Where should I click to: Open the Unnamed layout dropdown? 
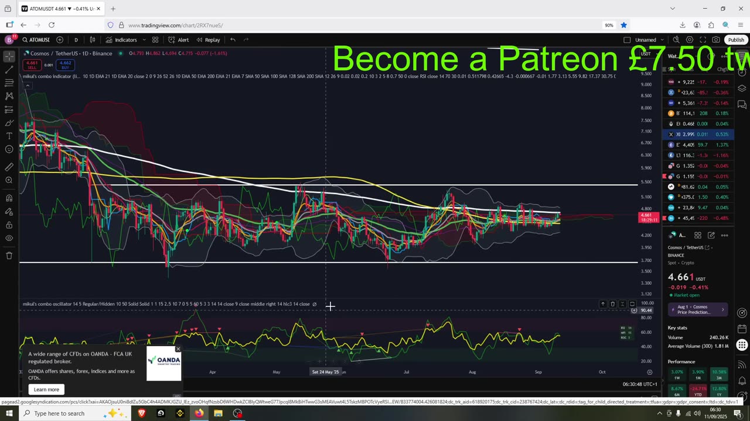(649, 40)
